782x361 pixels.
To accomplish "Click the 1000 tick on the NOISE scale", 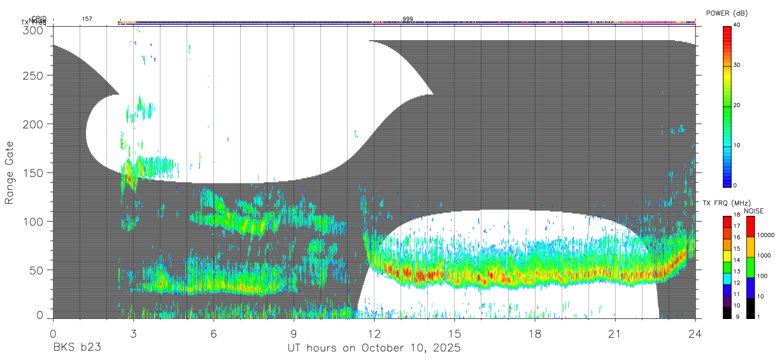I will [x=764, y=255].
